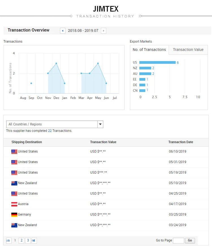Jump to page 3
This screenshot has height=248, width=212.
[28, 240]
